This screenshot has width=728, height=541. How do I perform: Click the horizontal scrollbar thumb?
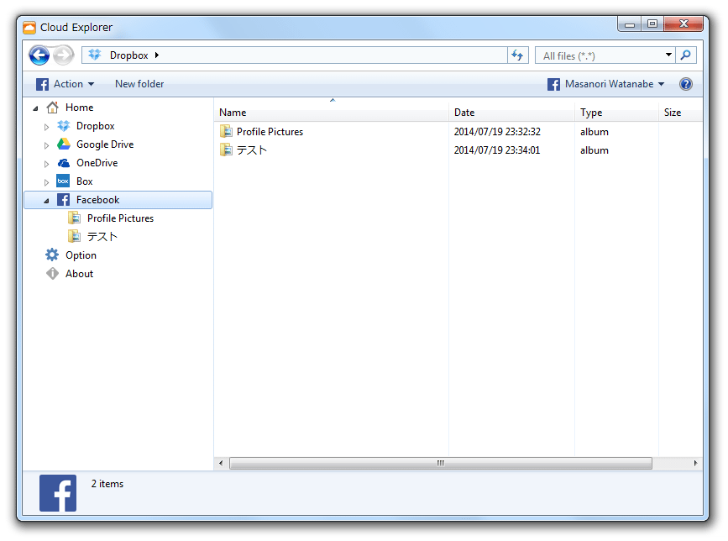(x=441, y=463)
